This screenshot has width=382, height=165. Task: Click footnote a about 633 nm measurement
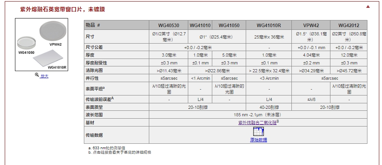click(107, 148)
